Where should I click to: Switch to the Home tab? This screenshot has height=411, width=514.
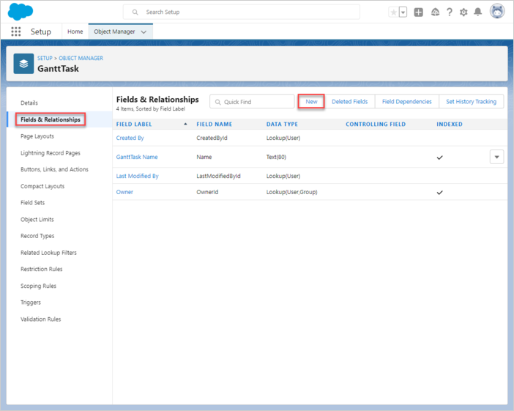(75, 32)
